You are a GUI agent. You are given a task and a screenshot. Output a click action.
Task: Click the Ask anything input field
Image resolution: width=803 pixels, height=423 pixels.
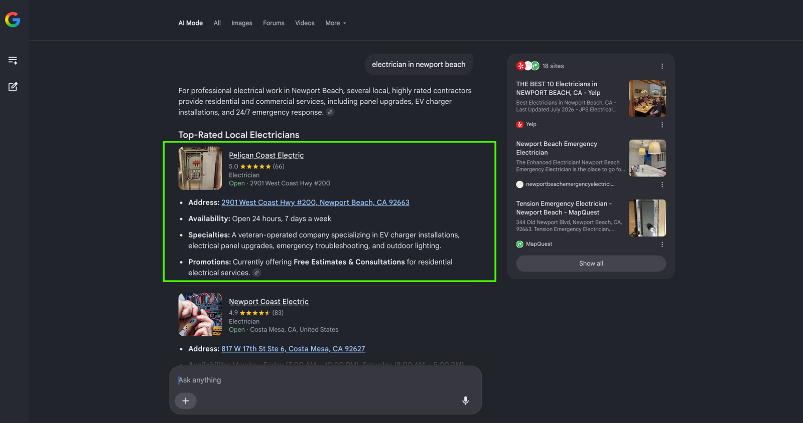point(325,380)
